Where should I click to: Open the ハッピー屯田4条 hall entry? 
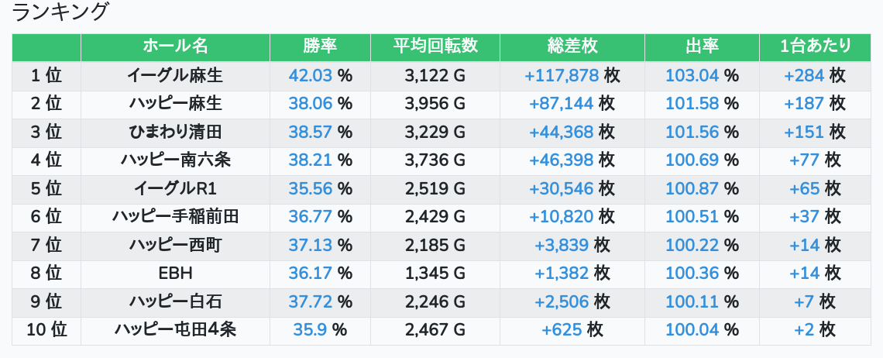(175, 330)
